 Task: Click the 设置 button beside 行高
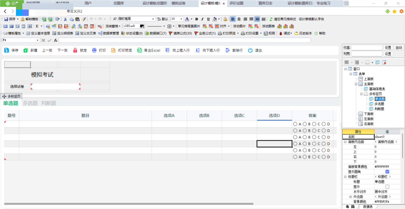388,48
